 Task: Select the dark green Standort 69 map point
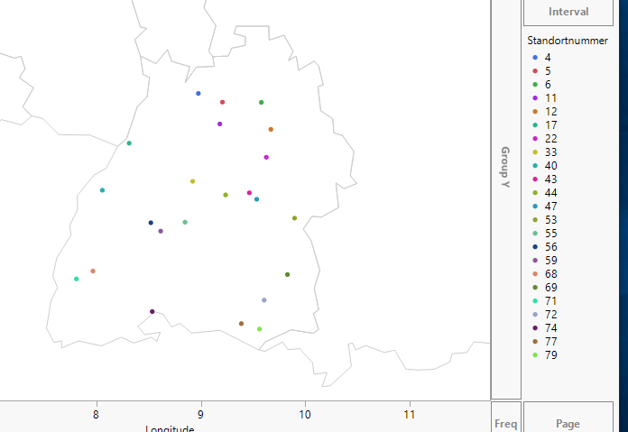(288, 275)
